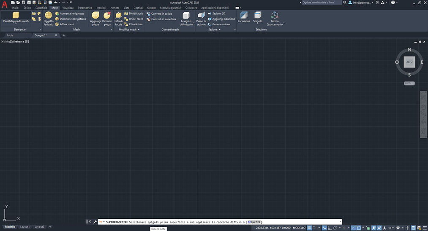Screen dimensions: 428x231
Task: Add new drawing tab with plus button
Action: [x=64, y=35]
